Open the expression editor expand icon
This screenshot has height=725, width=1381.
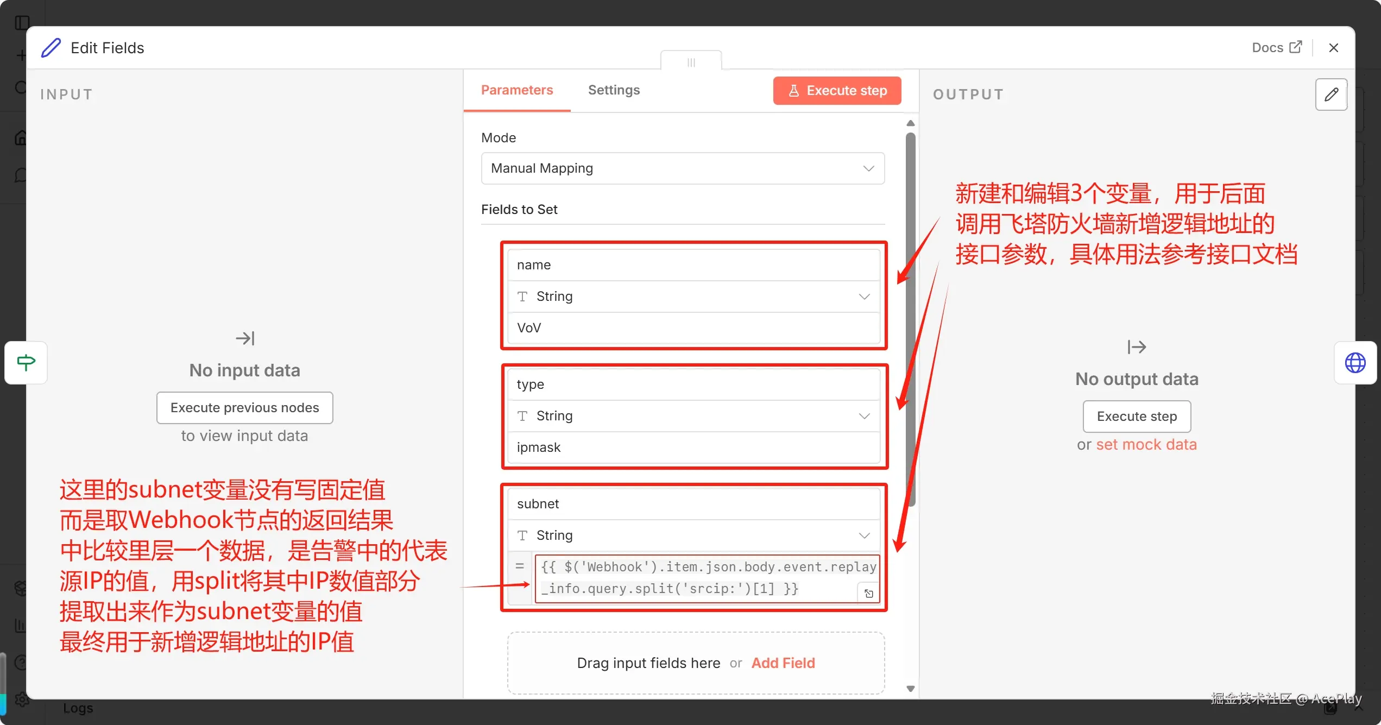(868, 593)
